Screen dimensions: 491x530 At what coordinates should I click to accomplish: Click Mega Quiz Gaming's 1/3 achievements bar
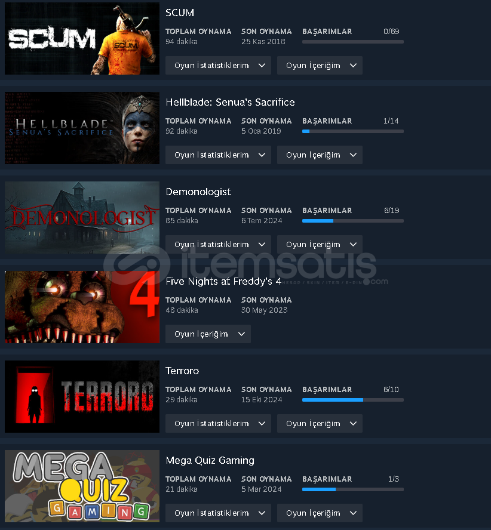tap(352, 489)
